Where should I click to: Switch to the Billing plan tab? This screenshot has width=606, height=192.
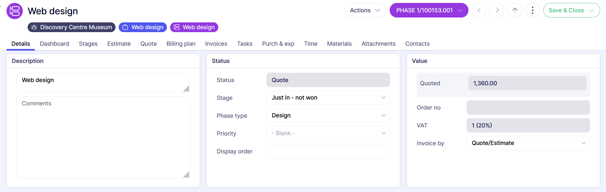pos(181,44)
